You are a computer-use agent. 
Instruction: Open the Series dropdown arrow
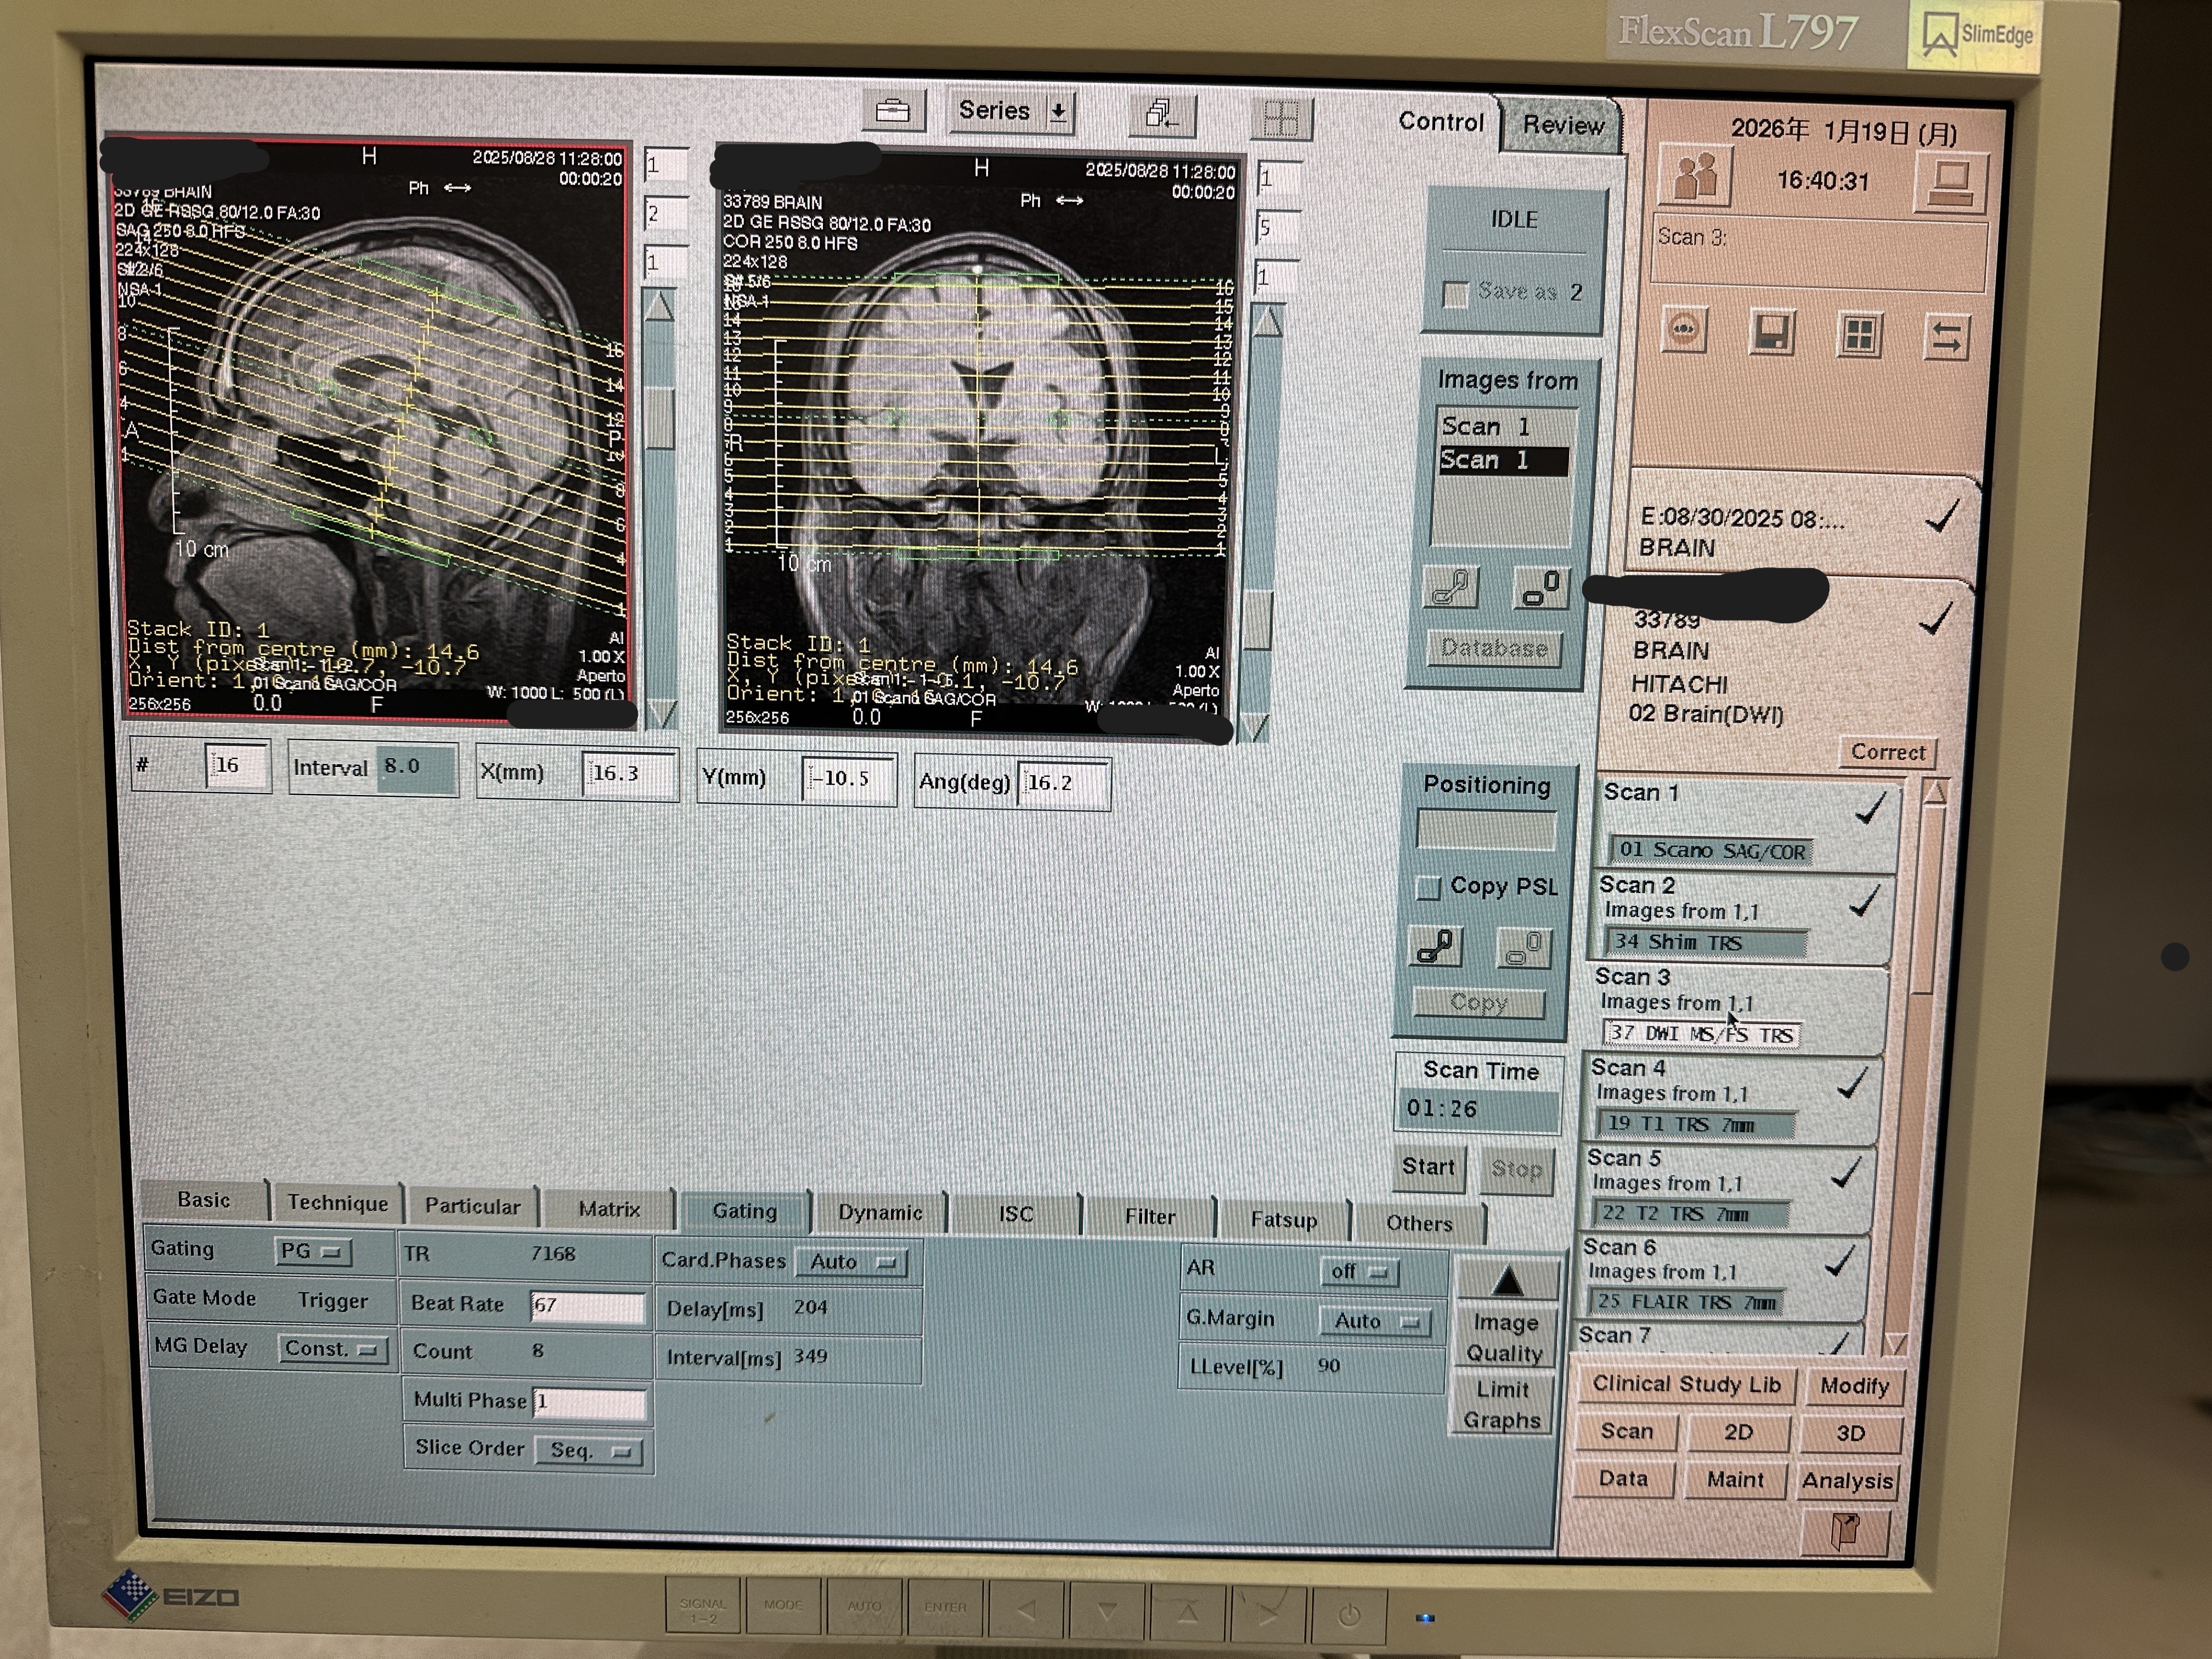coord(1058,112)
